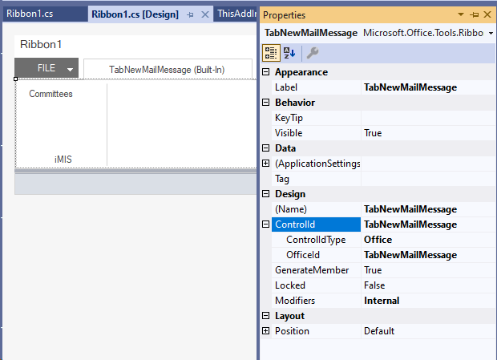This screenshot has height=360, width=497.
Task: Open Properties window position dropdown arrow
Action: pyautogui.click(x=461, y=14)
